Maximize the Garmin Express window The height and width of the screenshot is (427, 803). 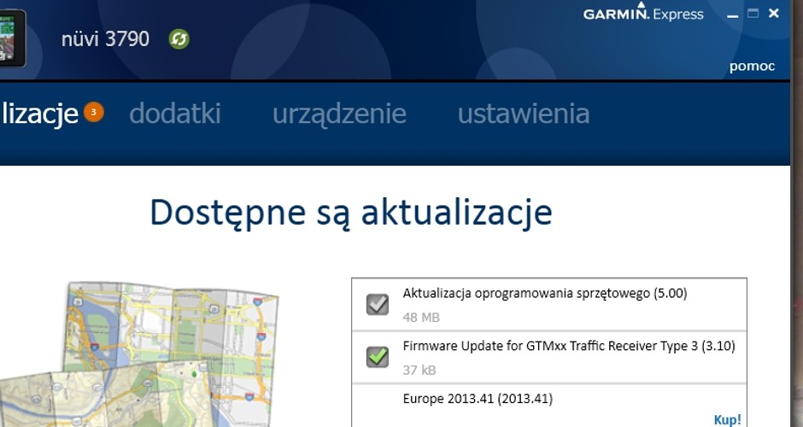pyautogui.click(x=753, y=14)
